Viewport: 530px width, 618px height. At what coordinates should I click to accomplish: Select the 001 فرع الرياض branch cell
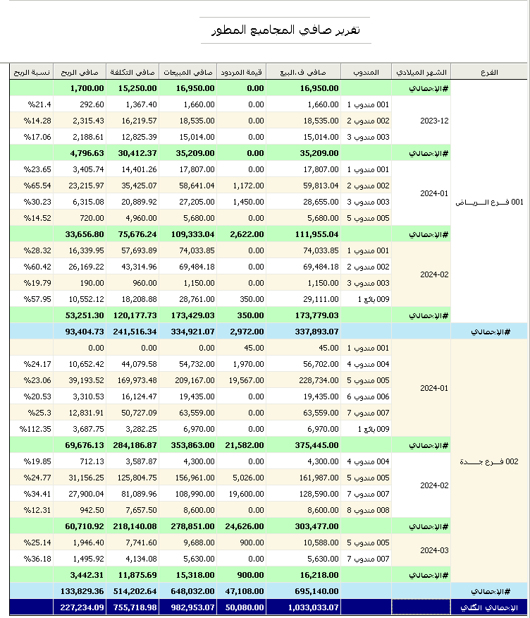pos(488,202)
